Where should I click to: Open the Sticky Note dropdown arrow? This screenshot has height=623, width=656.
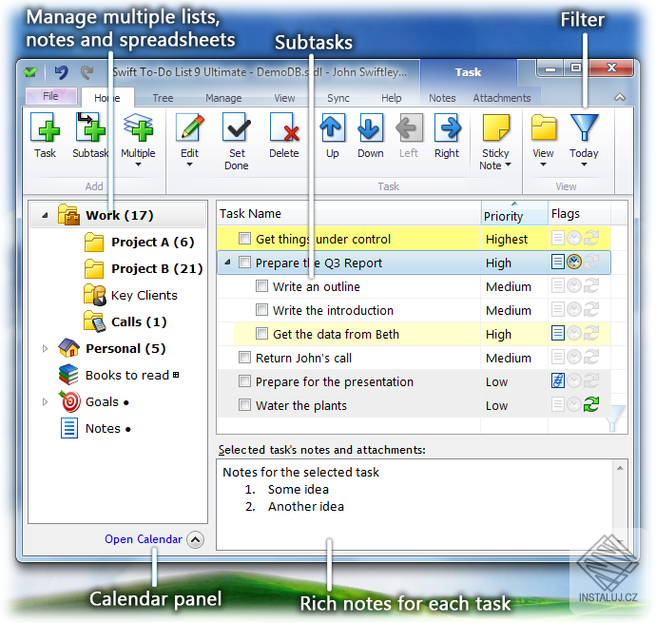coord(508,165)
